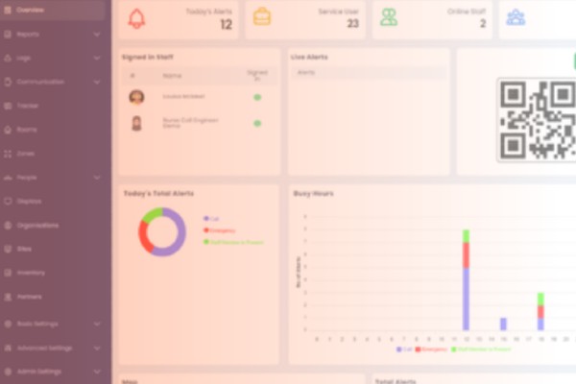The height and width of the screenshot is (384, 576).
Task: Click the yellow briefcase Service User icon
Action: click(262, 17)
